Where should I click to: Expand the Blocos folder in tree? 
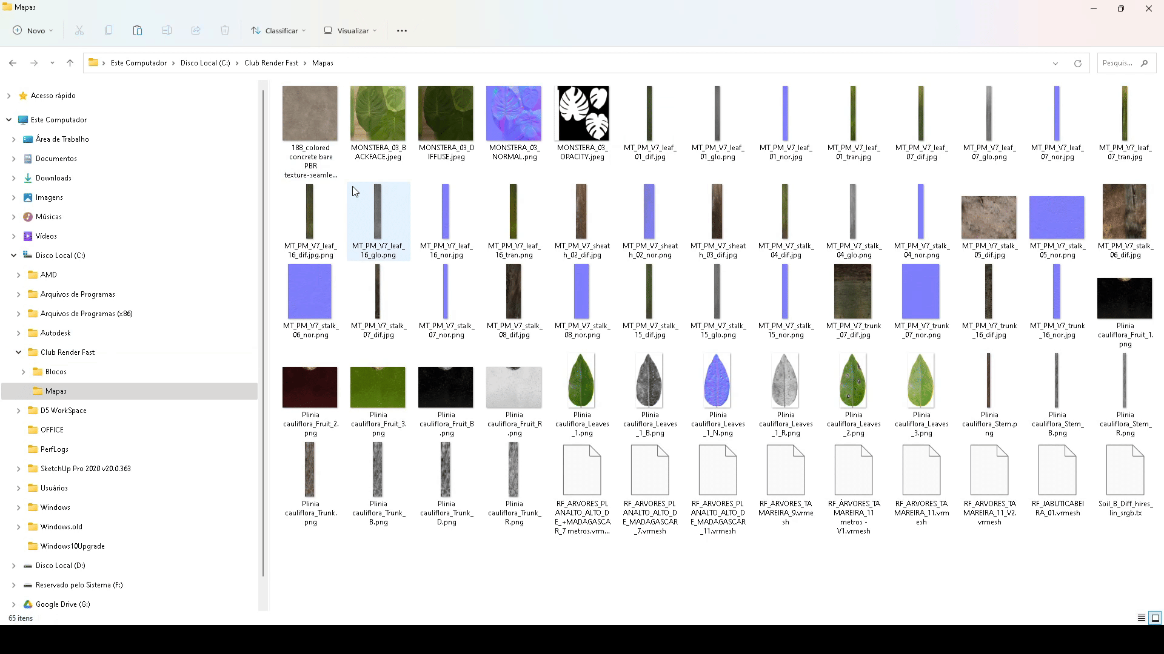click(x=24, y=372)
